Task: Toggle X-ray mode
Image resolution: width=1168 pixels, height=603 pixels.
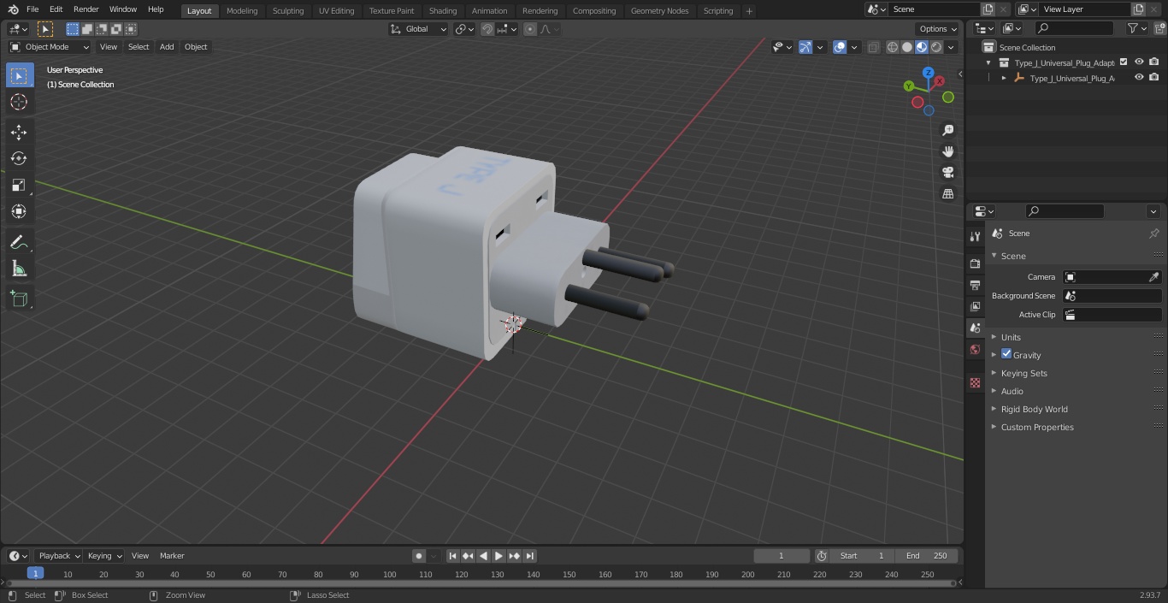Action: click(x=873, y=47)
